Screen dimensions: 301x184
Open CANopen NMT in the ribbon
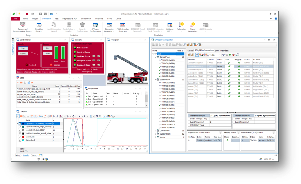[170, 27]
